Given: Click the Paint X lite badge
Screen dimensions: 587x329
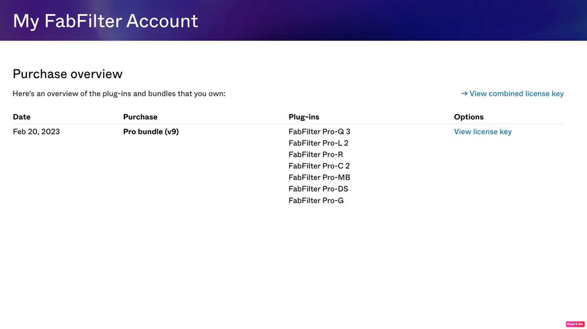Looking at the screenshot, I should coord(575,324).
